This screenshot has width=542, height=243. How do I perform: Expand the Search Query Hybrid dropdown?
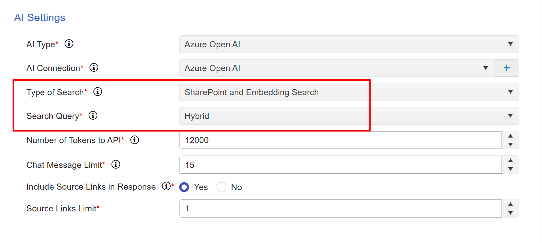point(349,116)
